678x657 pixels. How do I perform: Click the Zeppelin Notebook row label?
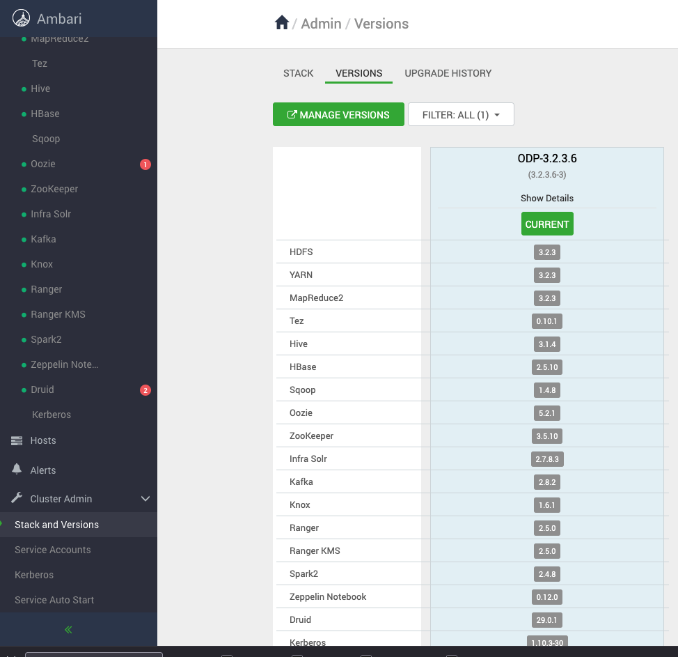click(x=328, y=597)
